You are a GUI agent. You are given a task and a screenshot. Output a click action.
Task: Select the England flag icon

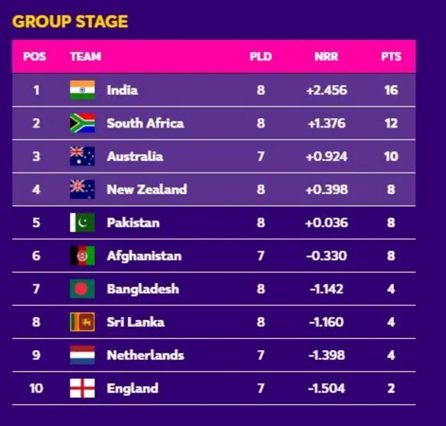pos(82,388)
